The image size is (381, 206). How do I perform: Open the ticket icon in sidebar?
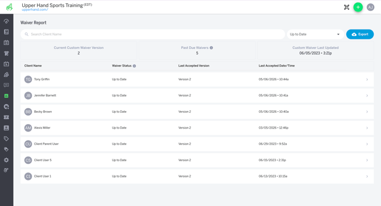tap(7, 117)
